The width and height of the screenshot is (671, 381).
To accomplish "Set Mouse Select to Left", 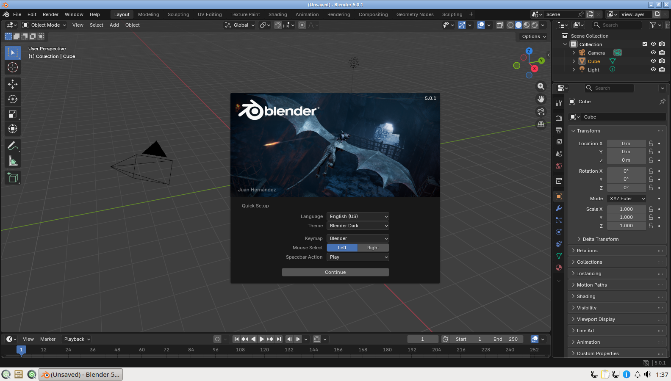I will (x=342, y=248).
